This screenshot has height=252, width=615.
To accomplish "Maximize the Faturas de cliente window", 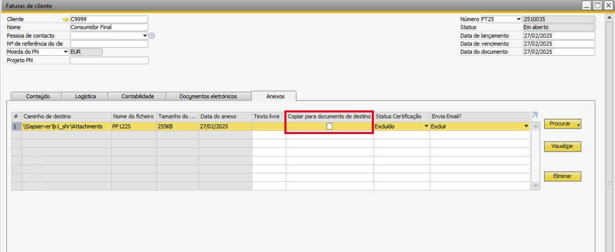I will pos(597,6).
